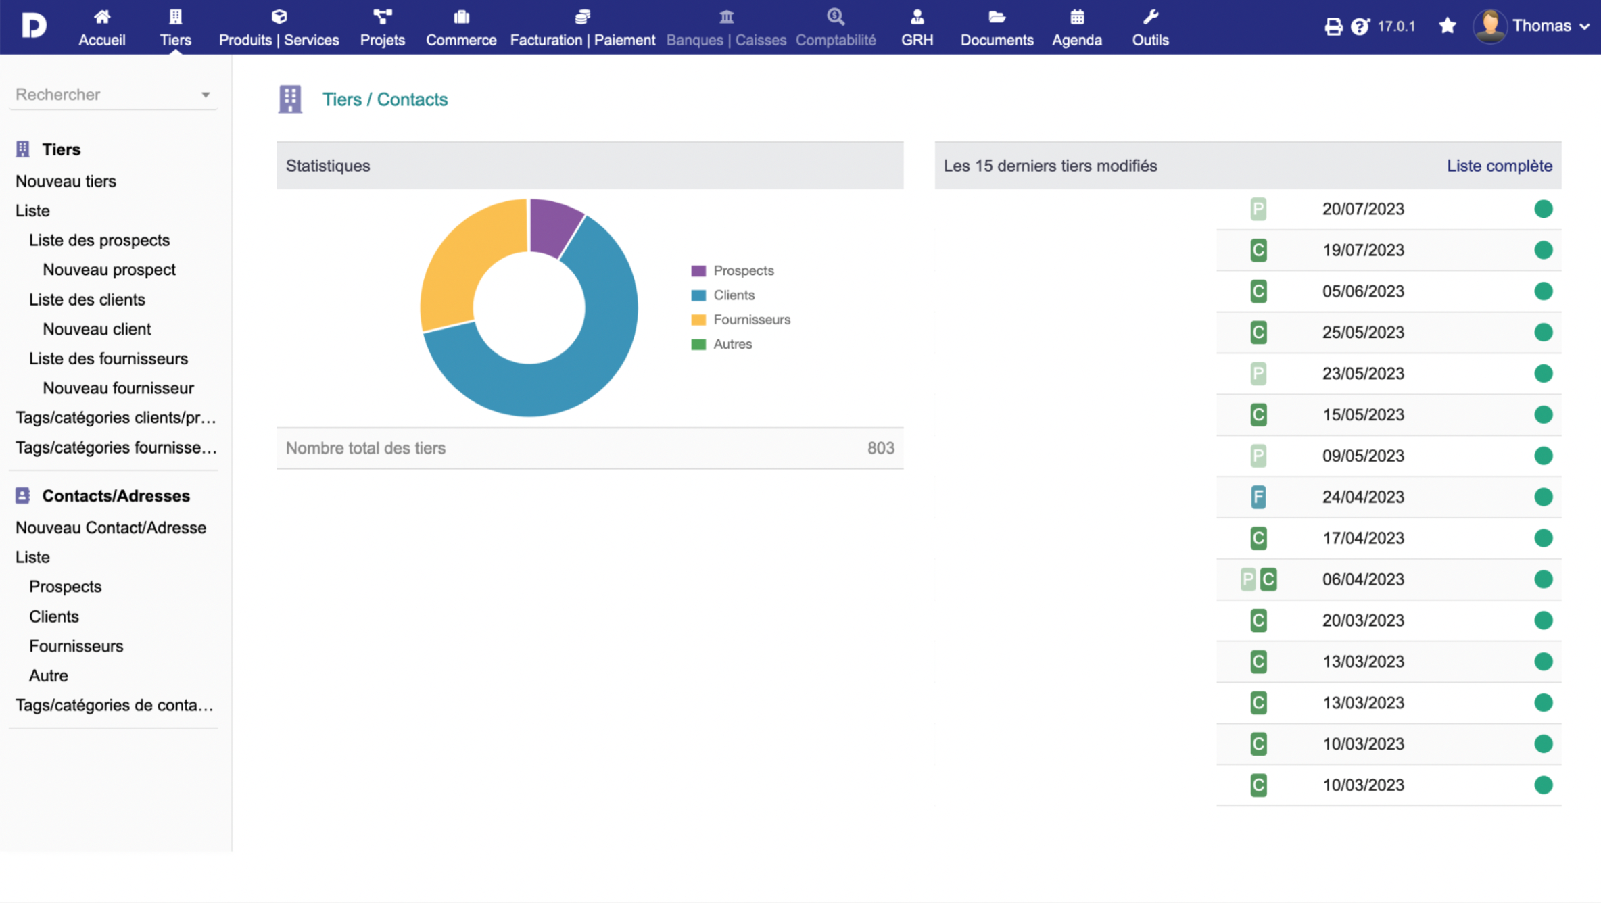Click the Accueil home icon
Viewport: 1601px width, 903px height.
pyautogui.click(x=102, y=17)
